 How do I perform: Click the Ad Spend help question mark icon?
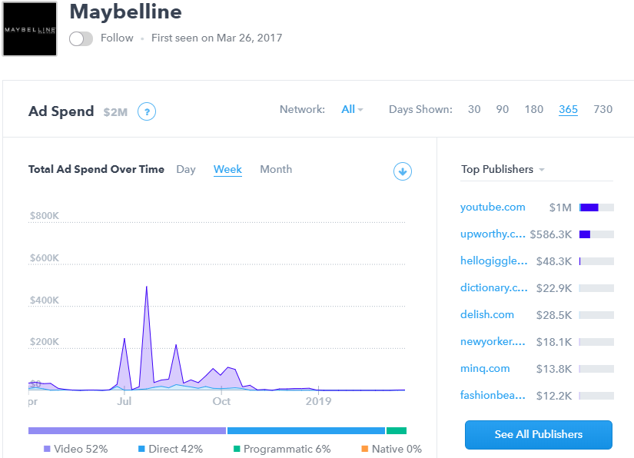click(x=147, y=111)
